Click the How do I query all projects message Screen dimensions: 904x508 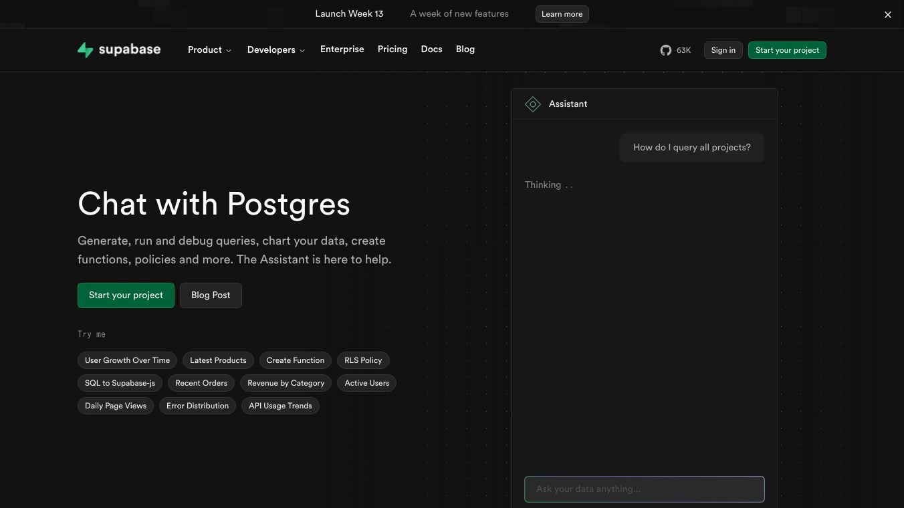pos(692,148)
